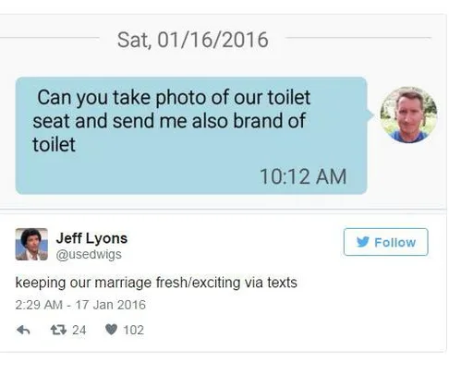This screenshot has height=374, width=449.
Task: Like the tweet with heart icon
Action: (x=111, y=330)
